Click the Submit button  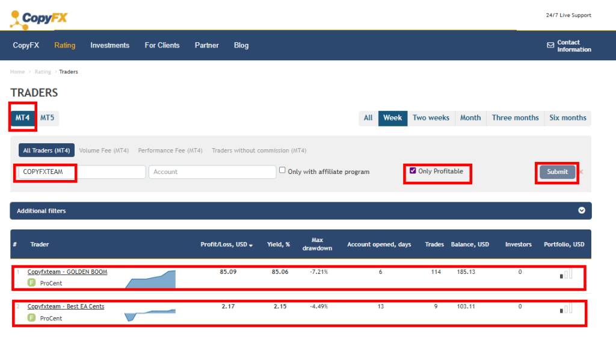click(x=557, y=172)
